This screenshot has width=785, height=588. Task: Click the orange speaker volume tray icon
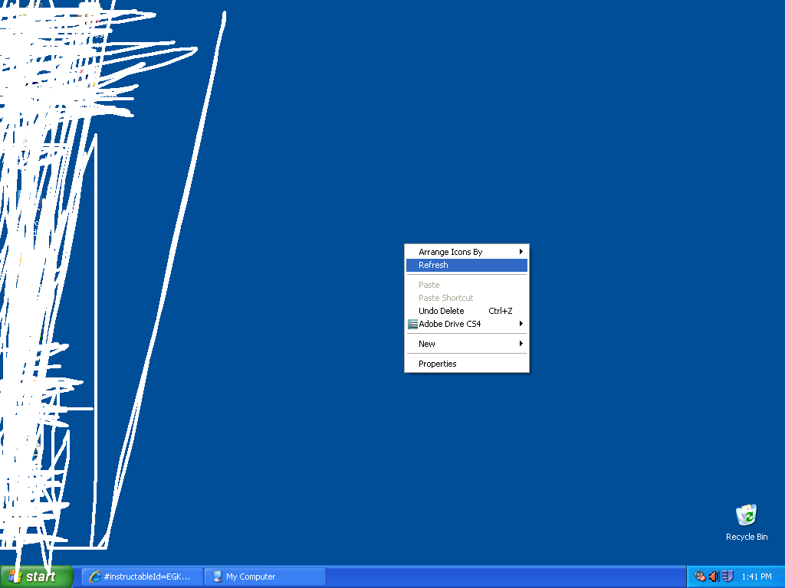point(714,577)
